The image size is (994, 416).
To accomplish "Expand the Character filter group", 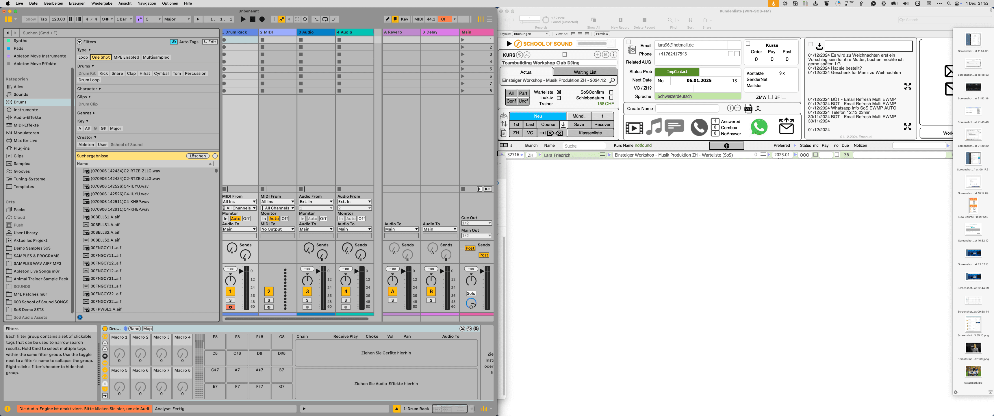I will pos(89,89).
